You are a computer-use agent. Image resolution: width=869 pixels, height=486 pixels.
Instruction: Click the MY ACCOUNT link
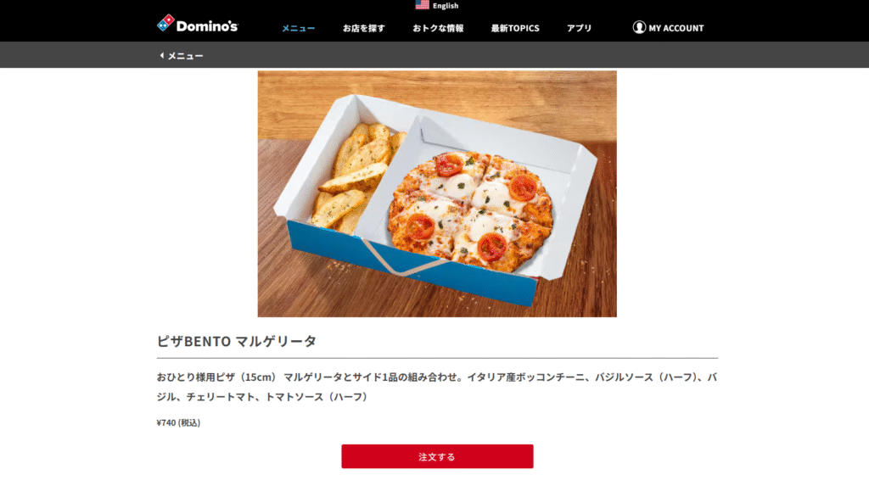pos(676,28)
